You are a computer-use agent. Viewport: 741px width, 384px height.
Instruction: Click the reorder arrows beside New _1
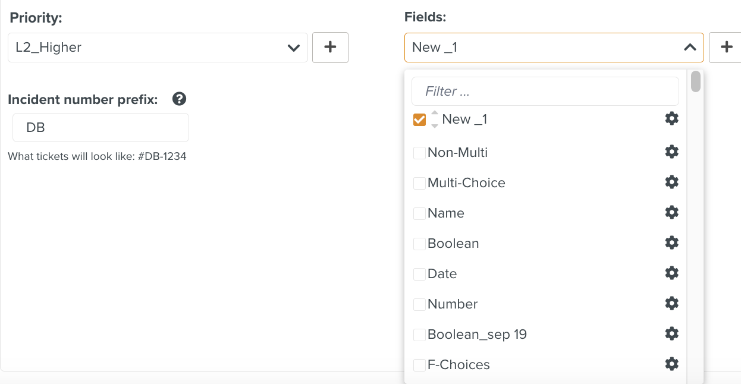[434, 119]
